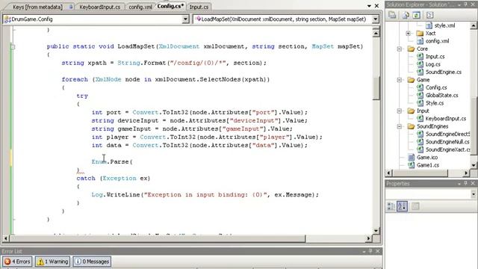Select SoundEngineXact.cs in tree
478x269 pixels.
[448, 149]
